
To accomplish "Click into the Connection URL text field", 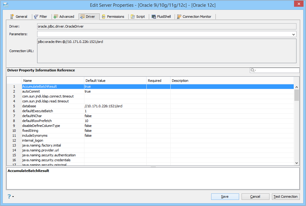I will (x=167, y=51).
